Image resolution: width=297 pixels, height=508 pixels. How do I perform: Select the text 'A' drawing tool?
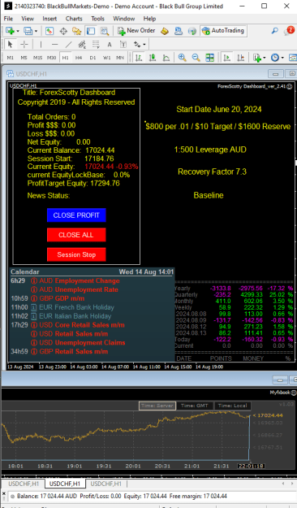tap(110, 45)
